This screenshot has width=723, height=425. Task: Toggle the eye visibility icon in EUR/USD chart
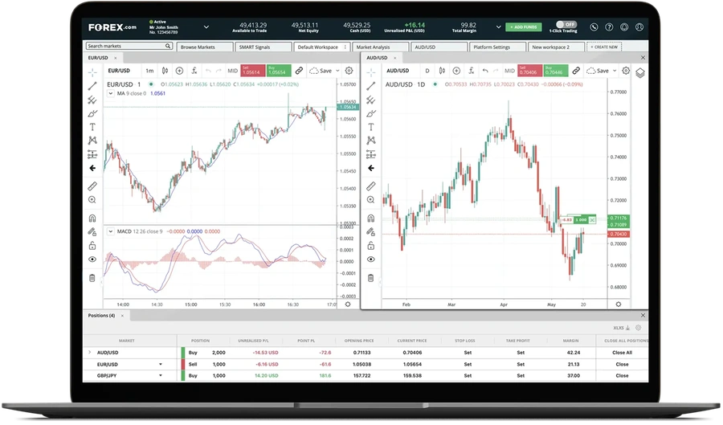click(92, 259)
